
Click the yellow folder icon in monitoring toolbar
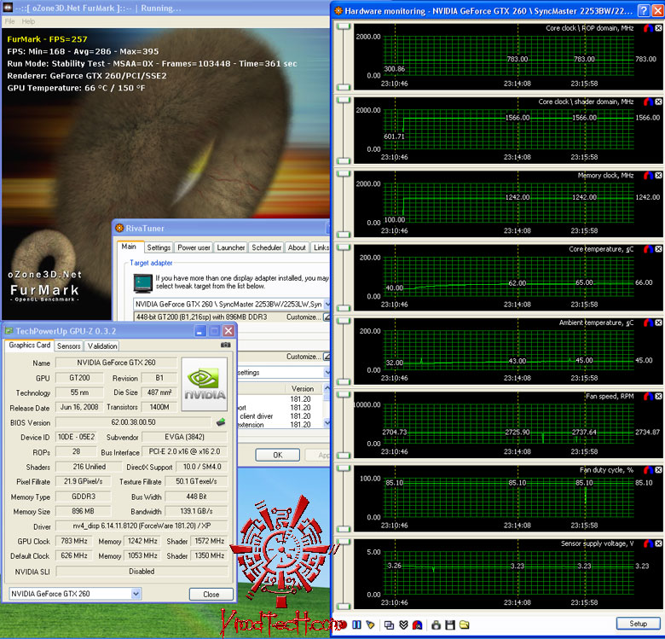(x=465, y=624)
